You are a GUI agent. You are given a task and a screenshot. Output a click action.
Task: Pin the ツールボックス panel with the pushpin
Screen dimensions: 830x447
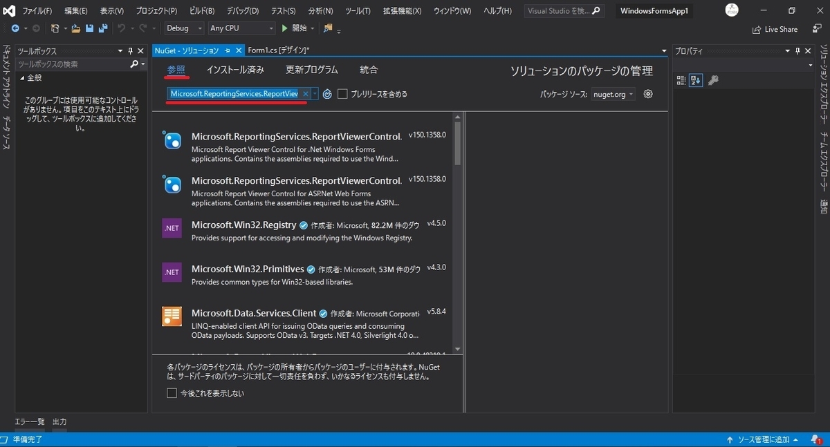point(130,51)
